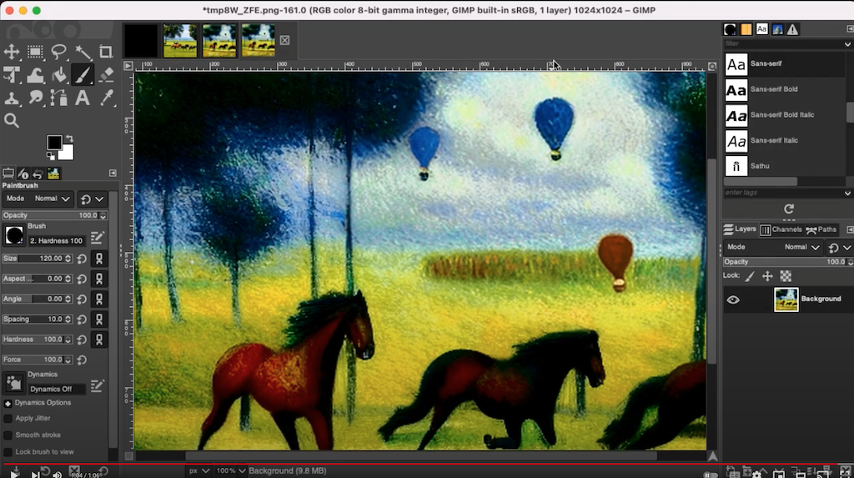
Task: Select the Text tool
Action: tap(83, 98)
